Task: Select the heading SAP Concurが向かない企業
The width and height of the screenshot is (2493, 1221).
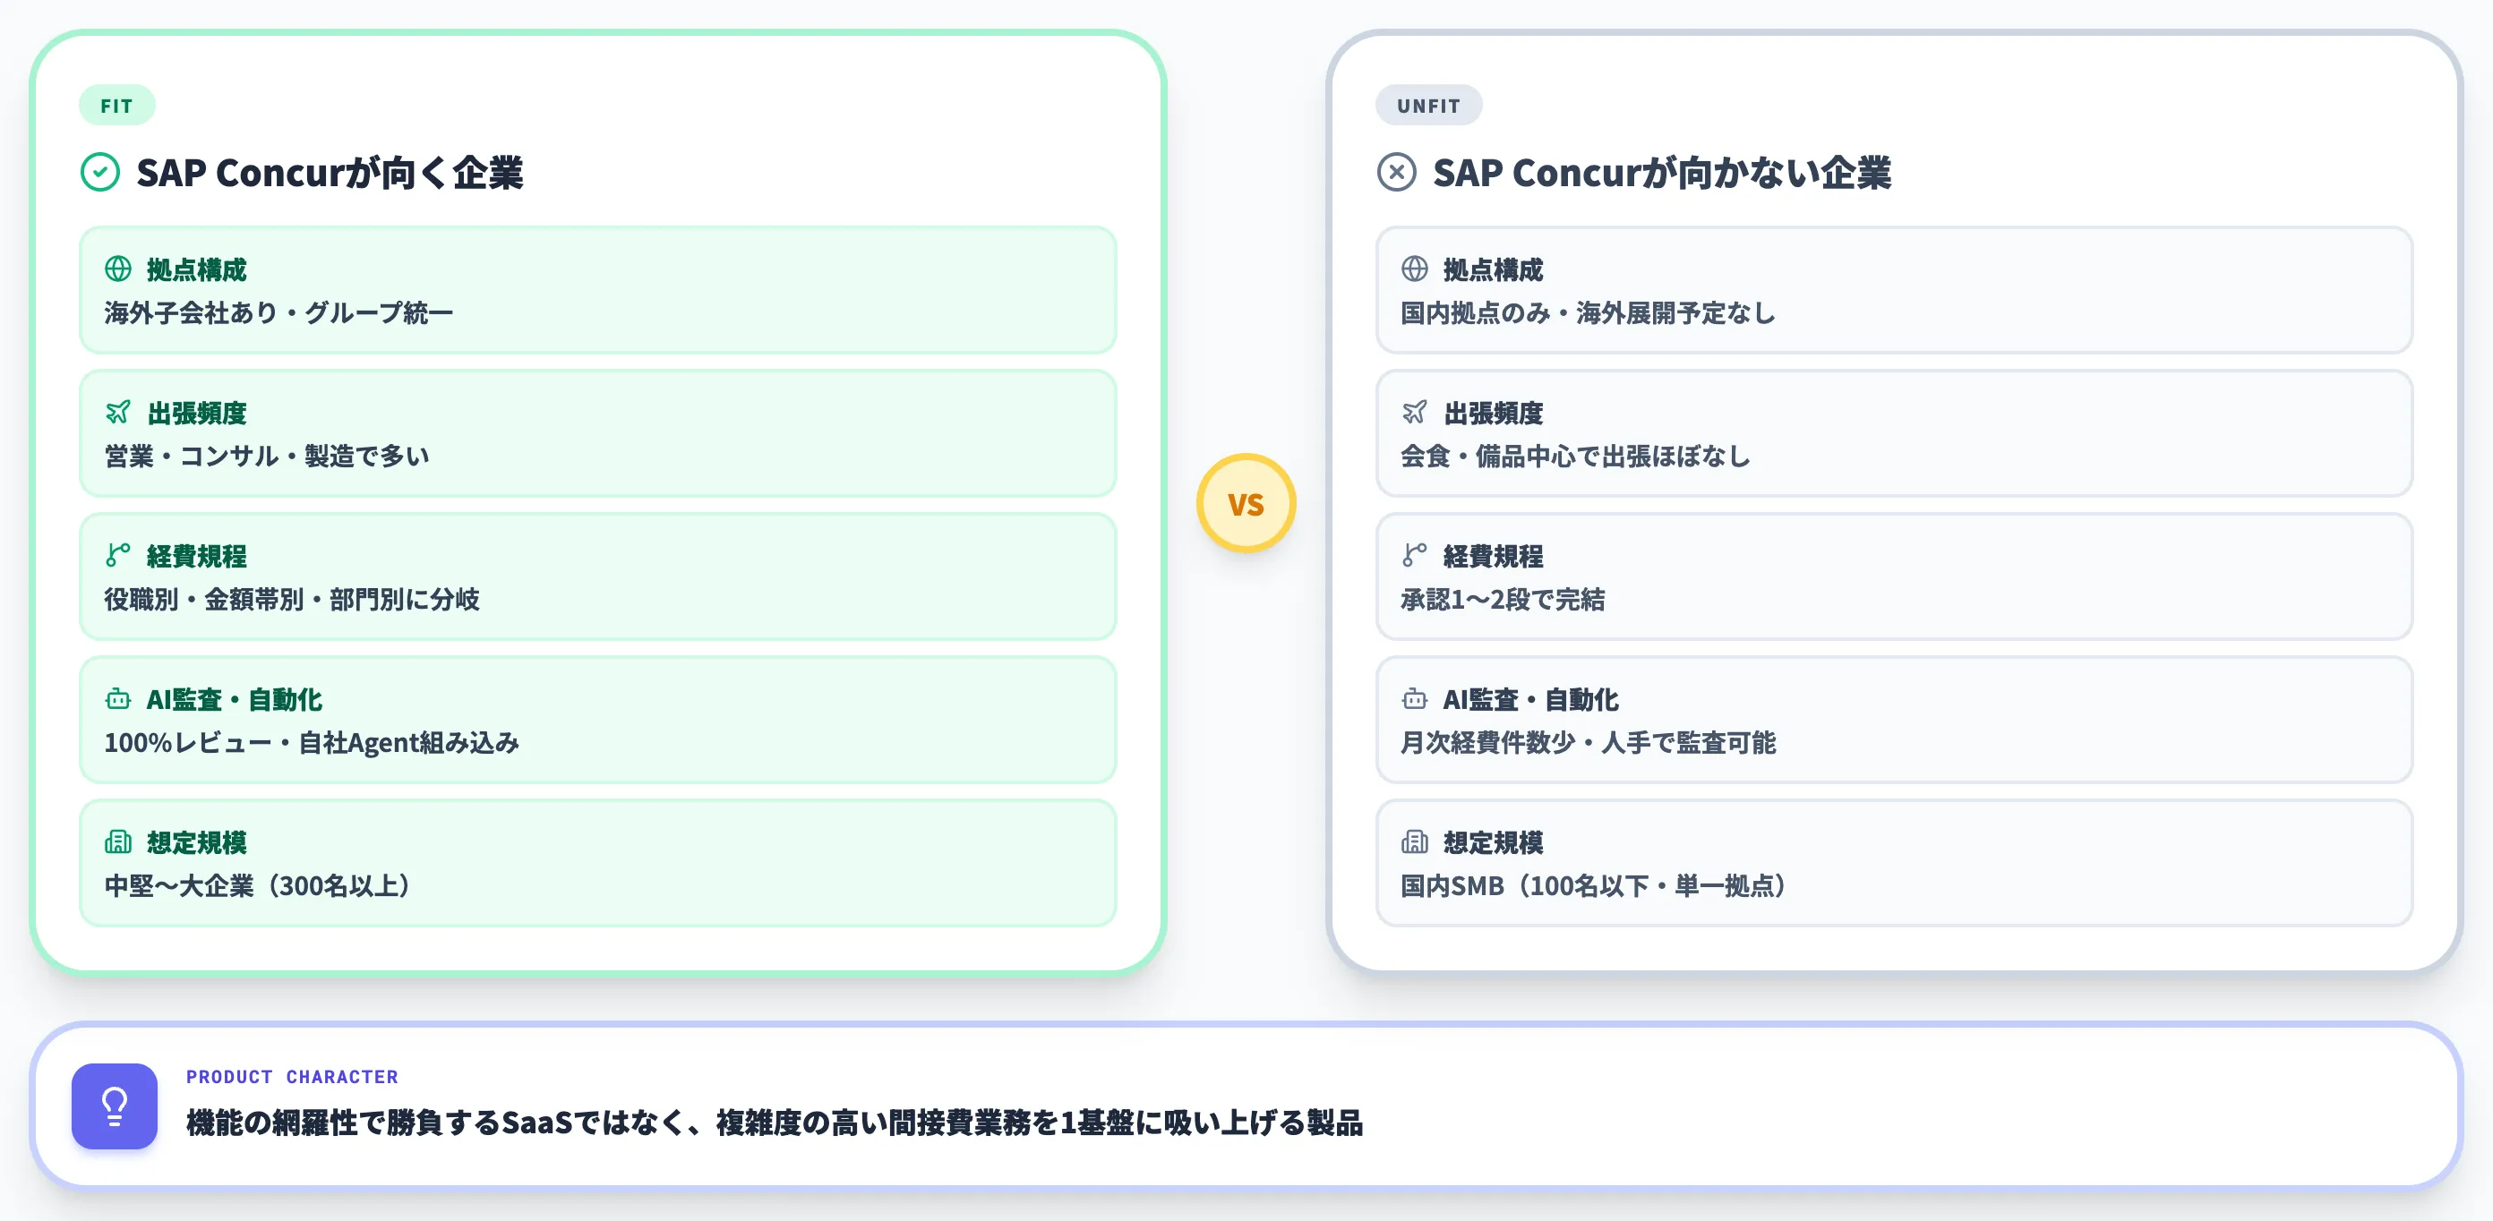Action: pos(1662,173)
